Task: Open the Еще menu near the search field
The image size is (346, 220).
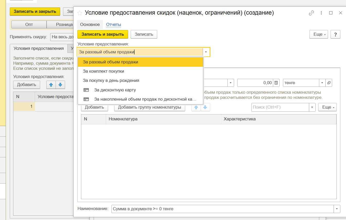Action: click(x=327, y=107)
